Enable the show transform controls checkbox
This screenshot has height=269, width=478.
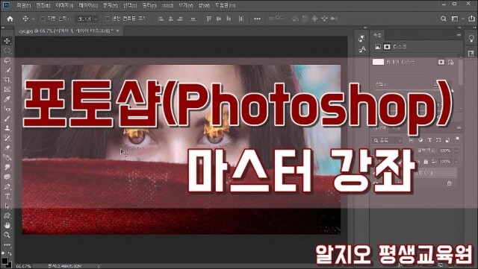(x=108, y=19)
